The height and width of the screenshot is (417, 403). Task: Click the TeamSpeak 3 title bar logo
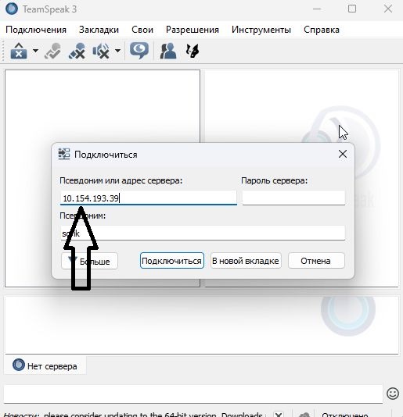coord(12,9)
